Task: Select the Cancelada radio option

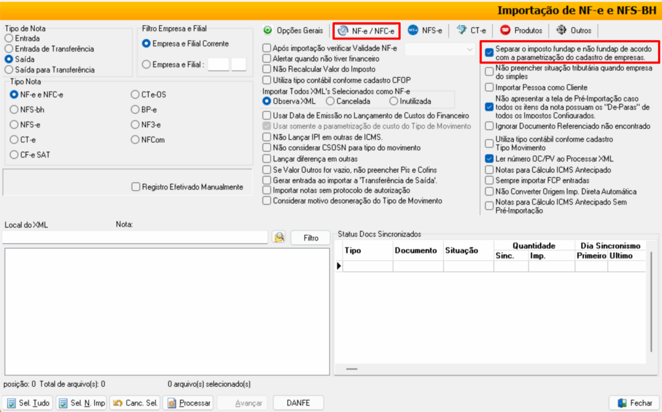Action: 330,102
